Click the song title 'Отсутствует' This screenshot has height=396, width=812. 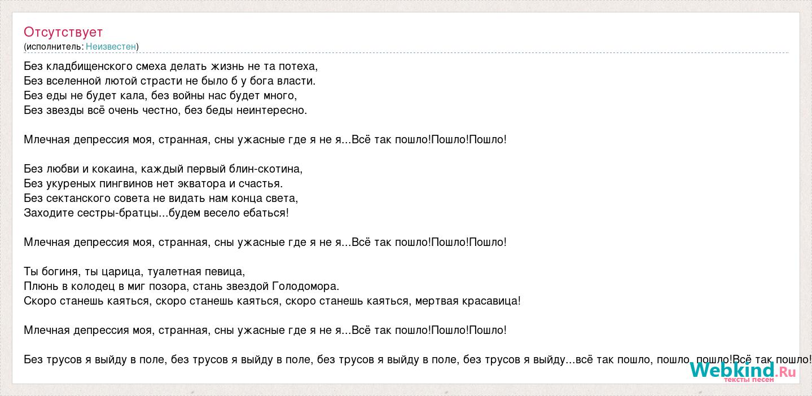(63, 32)
